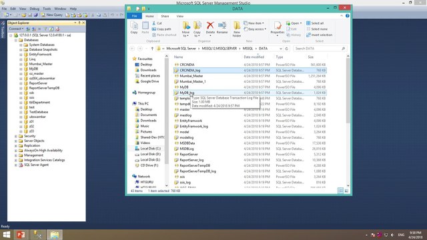Open the SSMS Debug menu
This screenshot has width=427, height=240.
pyautogui.click(x=34, y=9)
